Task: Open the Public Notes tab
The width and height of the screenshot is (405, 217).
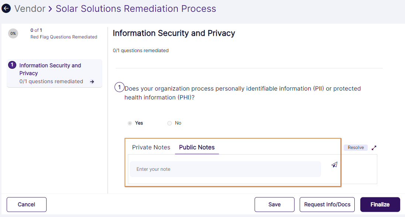Action: tap(197, 147)
